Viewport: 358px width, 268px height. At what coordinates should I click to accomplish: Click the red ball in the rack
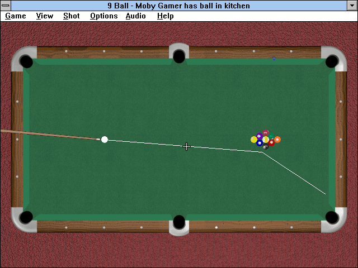point(271,143)
